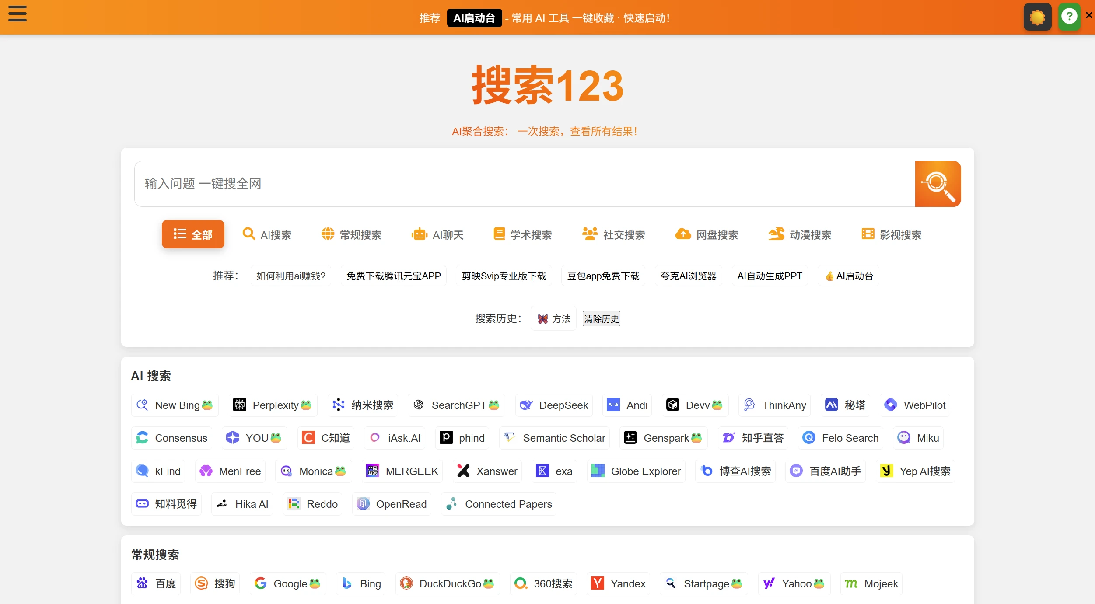Screen dimensions: 1095x604
Task: Click the Felo Search icon
Action: (x=809, y=437)
